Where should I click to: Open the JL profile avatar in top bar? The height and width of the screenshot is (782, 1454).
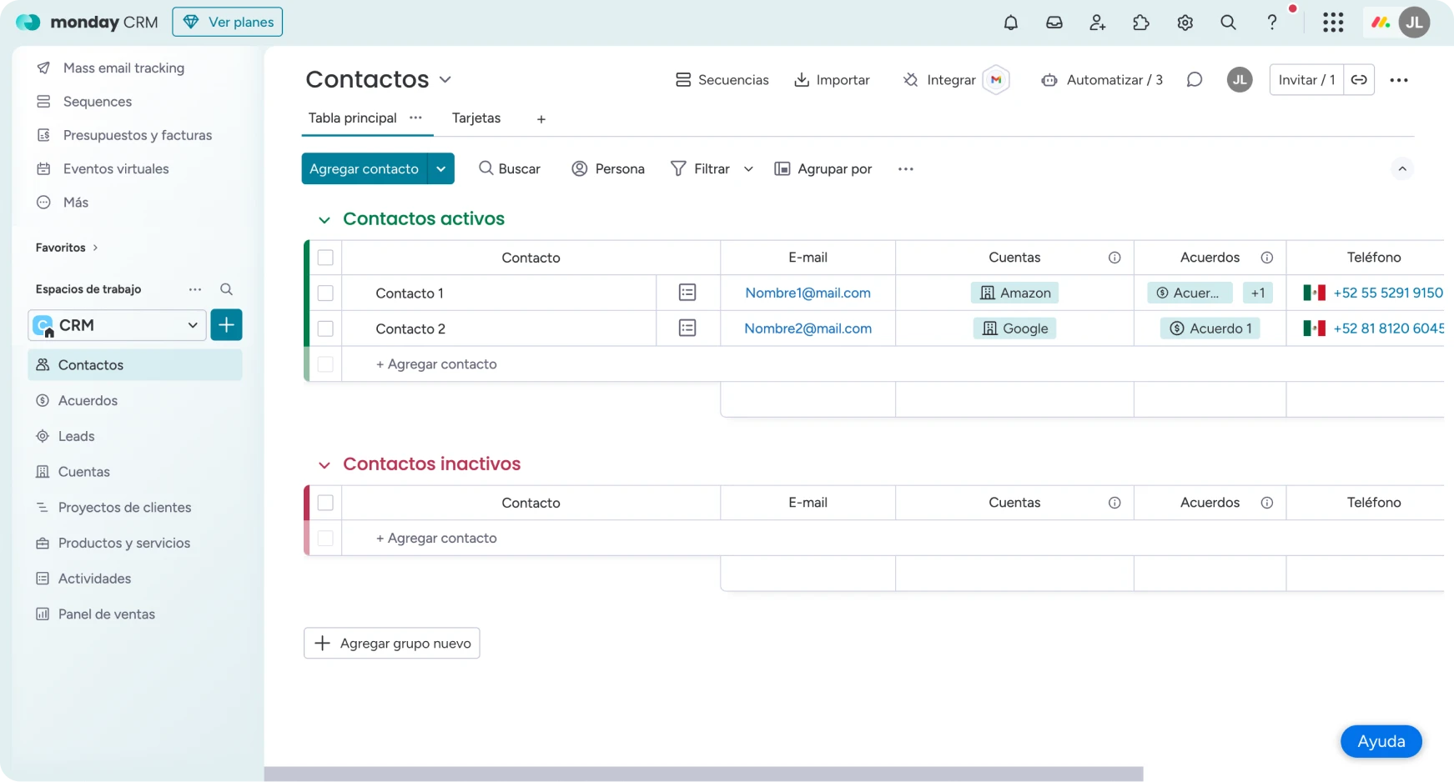[x=1414, y=23]
